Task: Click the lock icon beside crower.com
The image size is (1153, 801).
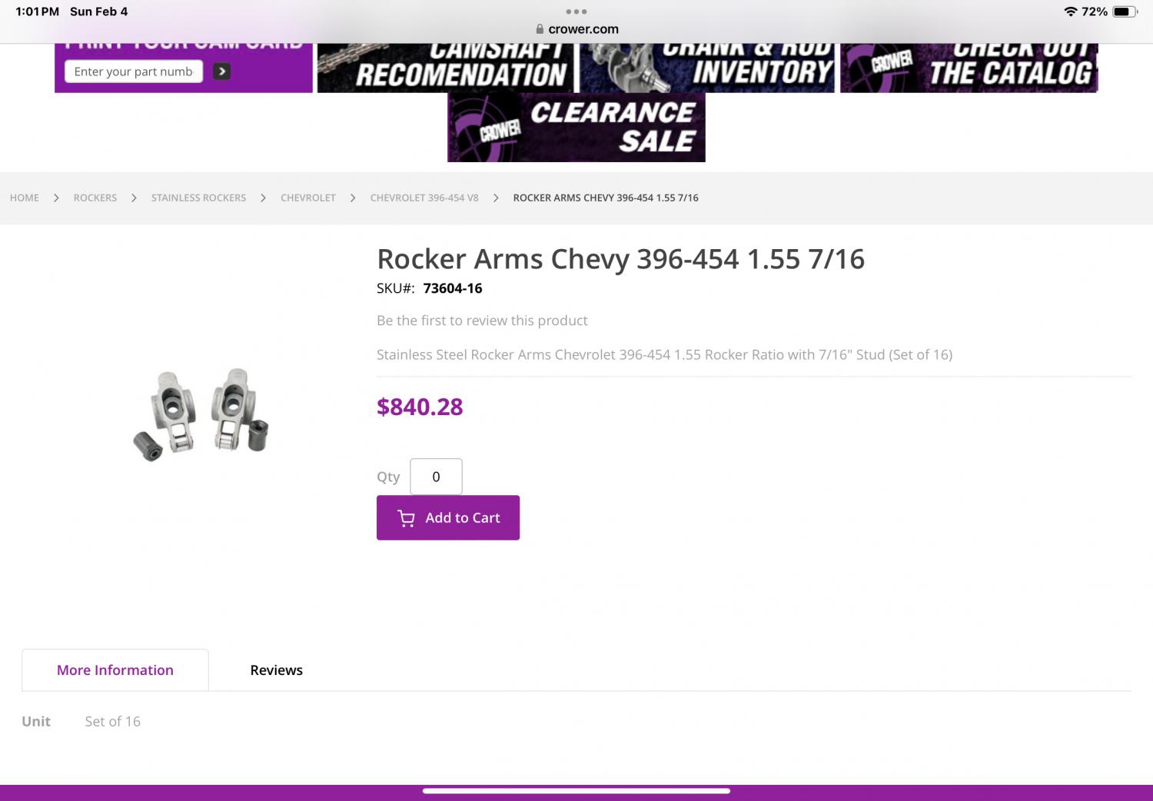Action: (540, 29)
